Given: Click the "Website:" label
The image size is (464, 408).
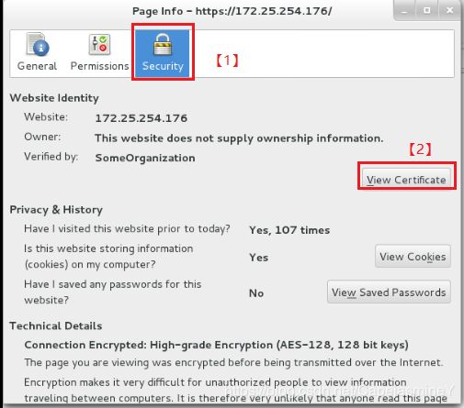Looking at the screenshot, I should tap(46, 117).
